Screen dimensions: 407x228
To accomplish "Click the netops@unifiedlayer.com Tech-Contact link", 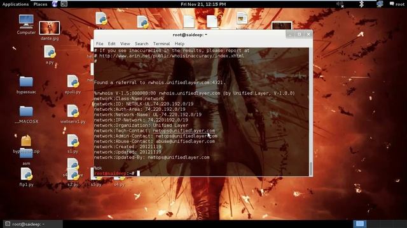I will pyautogui.click(x=184, y=131).
